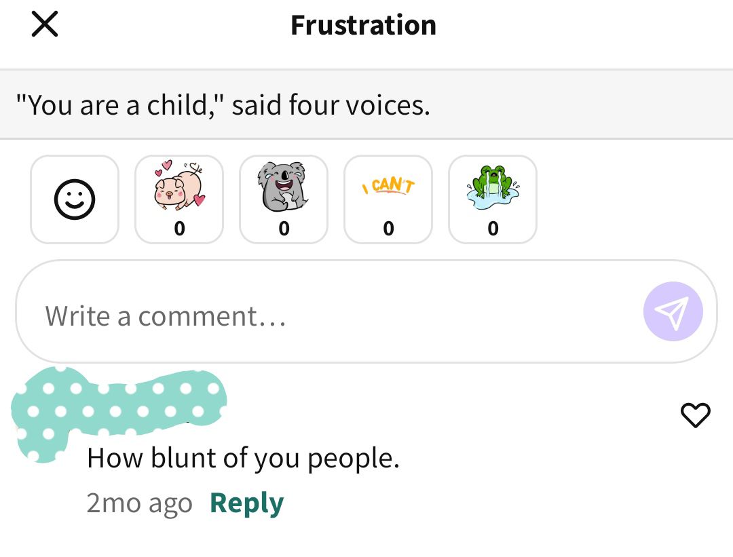Tap the "How blunt of you people." comment text
Screen dimensions: 733x557
[x=243, y=458]
